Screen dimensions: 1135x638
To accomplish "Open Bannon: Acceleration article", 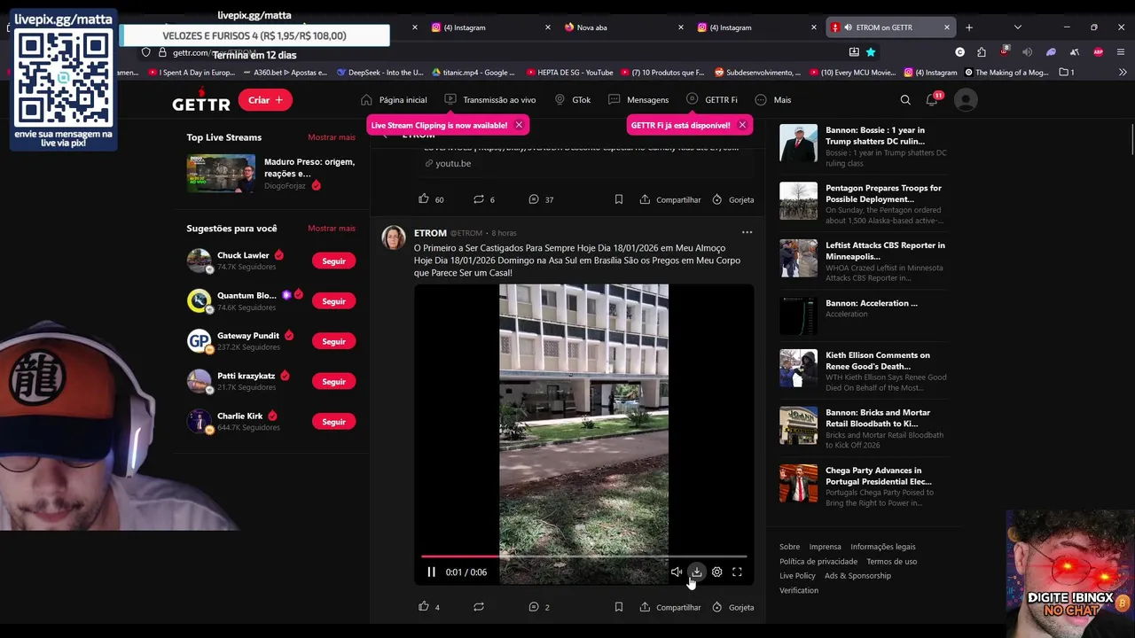I will 863,315.
